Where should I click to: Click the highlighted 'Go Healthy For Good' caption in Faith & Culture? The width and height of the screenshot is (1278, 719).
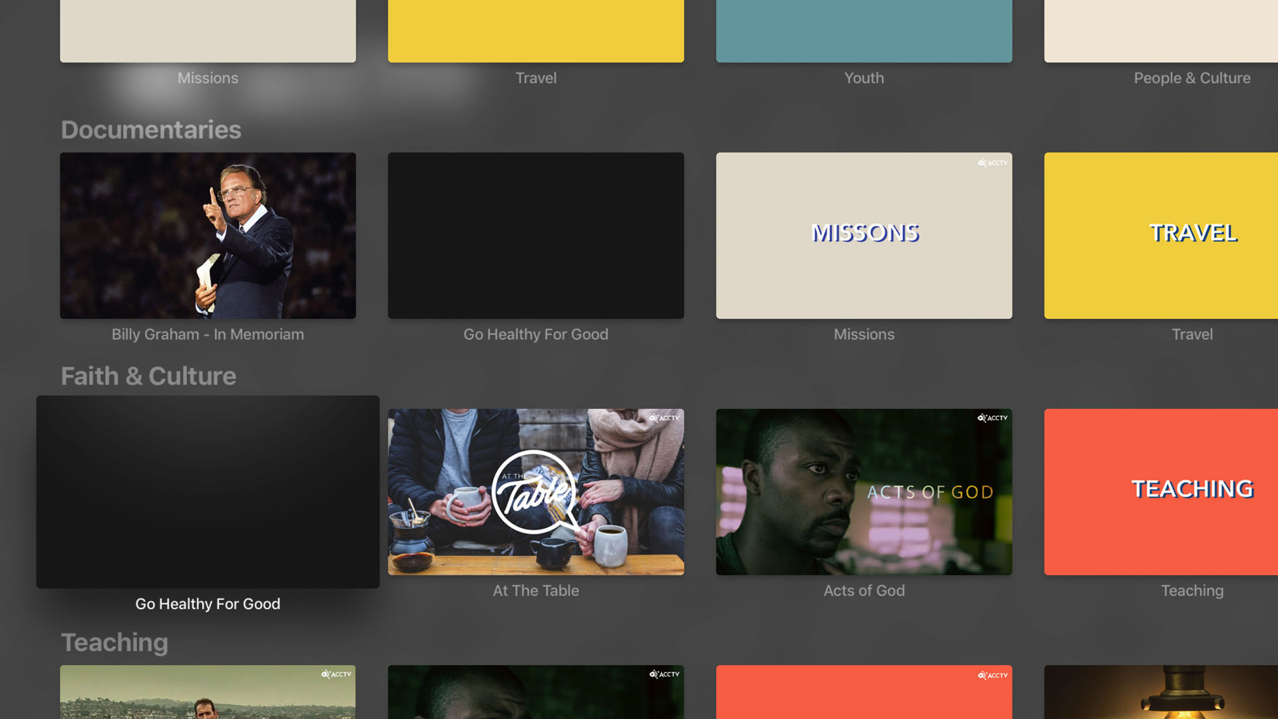click(208, 604)
